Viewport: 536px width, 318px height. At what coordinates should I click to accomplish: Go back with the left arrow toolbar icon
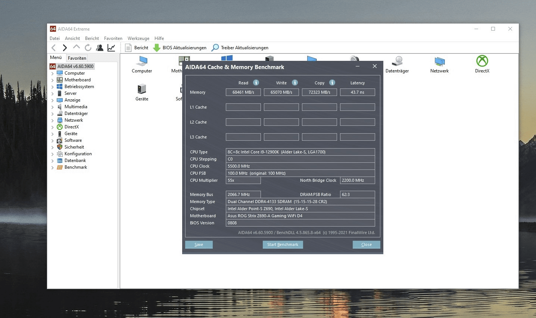[53, 47]
